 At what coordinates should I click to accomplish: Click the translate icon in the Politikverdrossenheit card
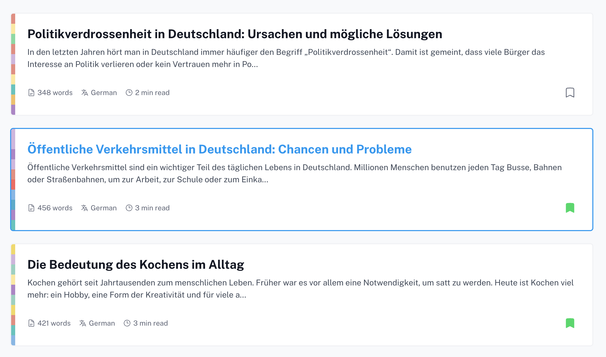coord(85,93)
